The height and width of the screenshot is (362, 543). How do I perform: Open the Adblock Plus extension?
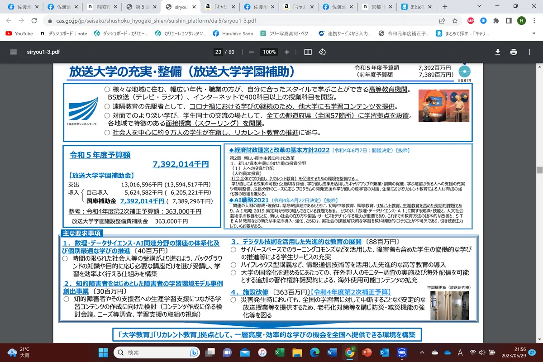point(471,21)
